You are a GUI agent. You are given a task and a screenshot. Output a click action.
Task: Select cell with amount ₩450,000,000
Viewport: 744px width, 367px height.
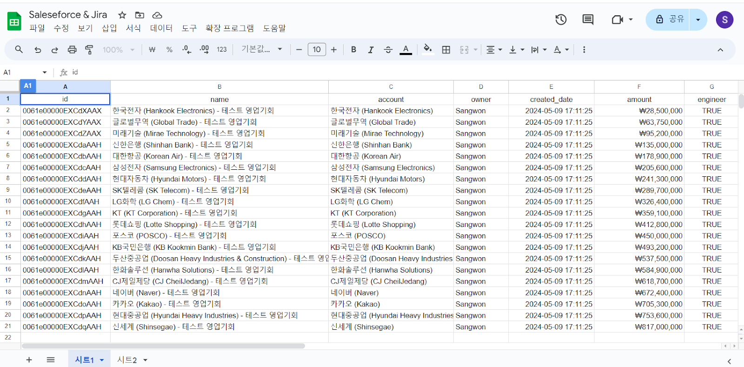(639, 236)
